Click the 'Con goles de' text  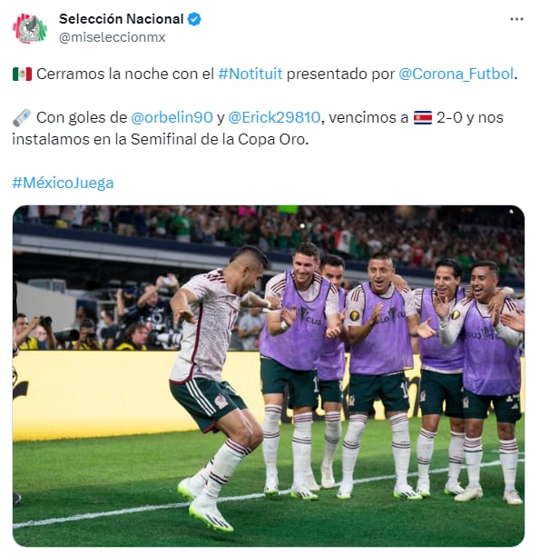(82, 118)
